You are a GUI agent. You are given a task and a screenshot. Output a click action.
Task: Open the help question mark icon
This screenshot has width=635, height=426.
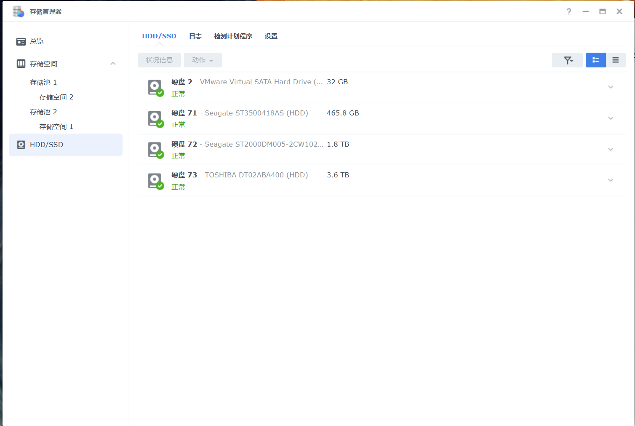point(569,11)
